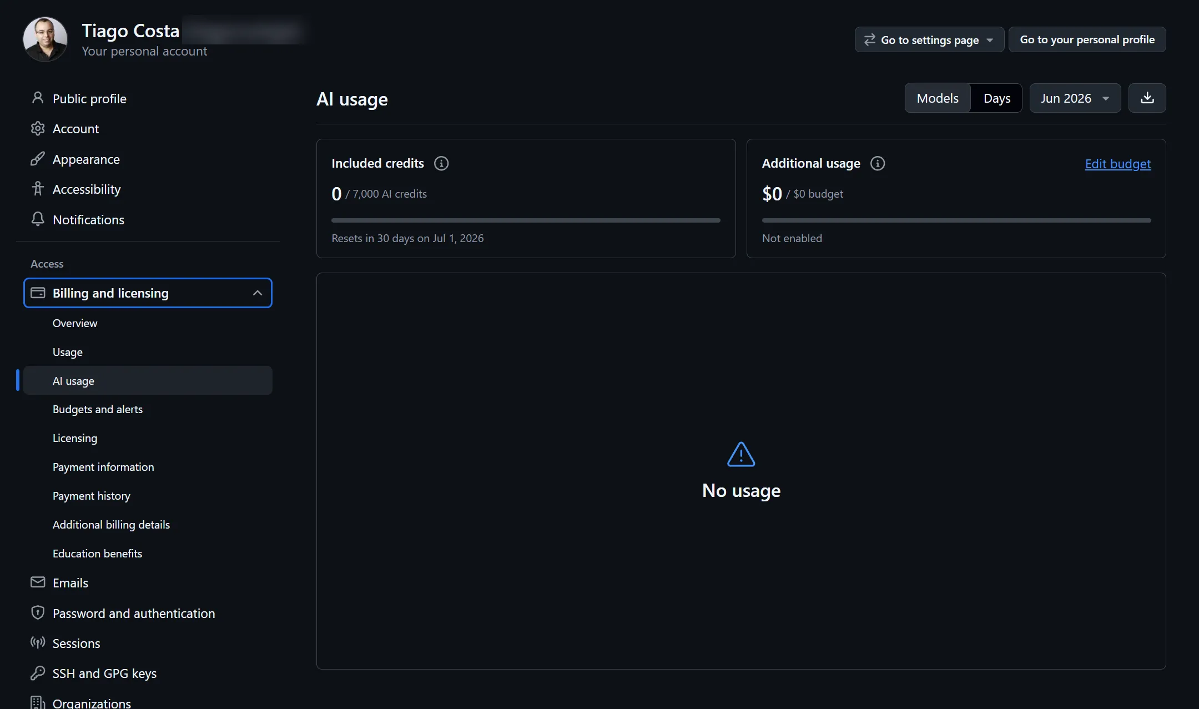Switch view to Models
Viewport: 1199px width, 709px height.
click(x=938, y=98)
